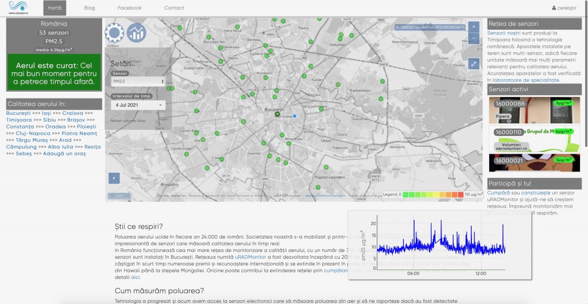Select sensor card 160000BB Pipera

tap(535, 110)
